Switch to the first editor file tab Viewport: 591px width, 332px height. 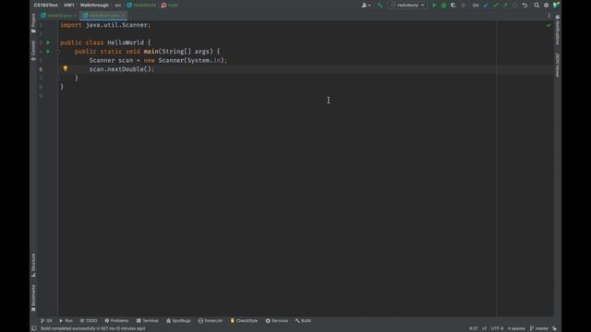[59, 16]
